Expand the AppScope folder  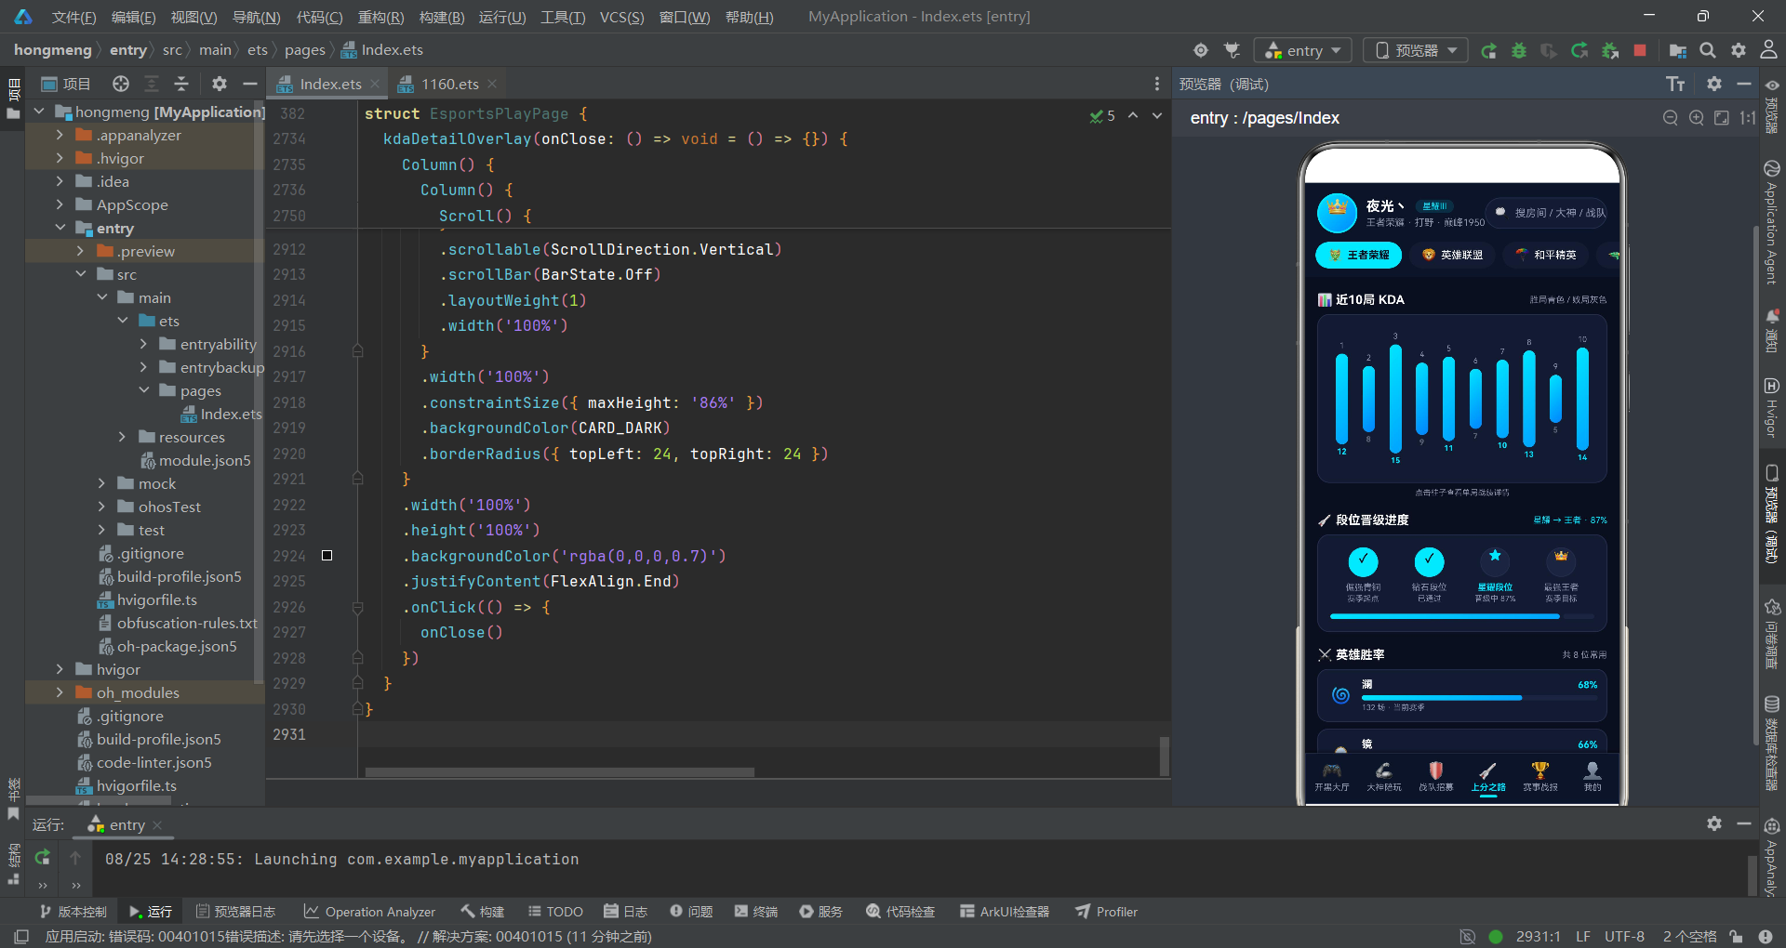[60, 204]
